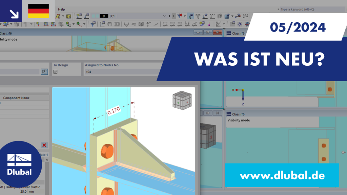Click the first teal swatch in LC1 selector
The image size is (347, 195).
coord(94,16)
